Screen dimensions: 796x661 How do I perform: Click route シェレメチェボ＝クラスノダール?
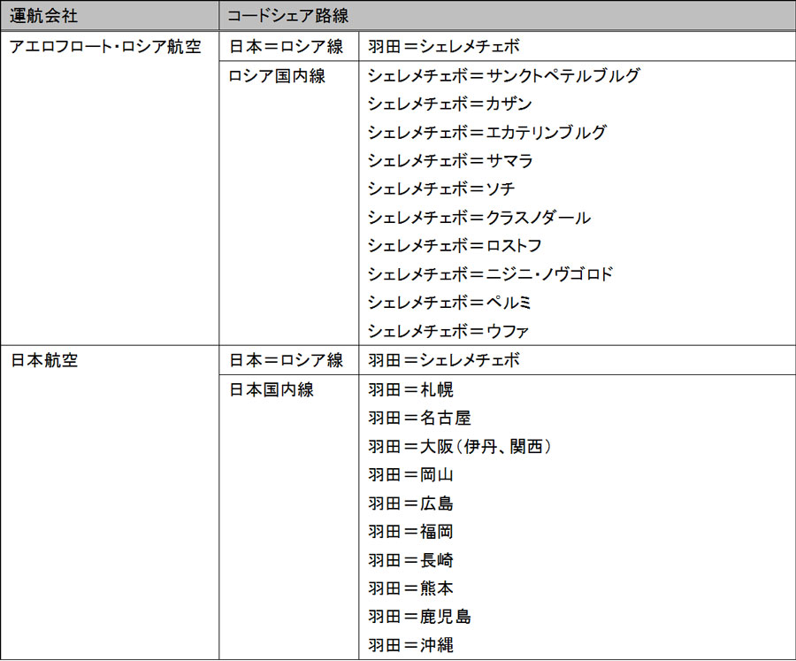479,218
